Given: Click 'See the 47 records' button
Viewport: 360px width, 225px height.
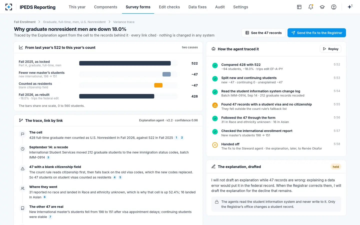Looking at the screenshot, I should pos(263,33).
